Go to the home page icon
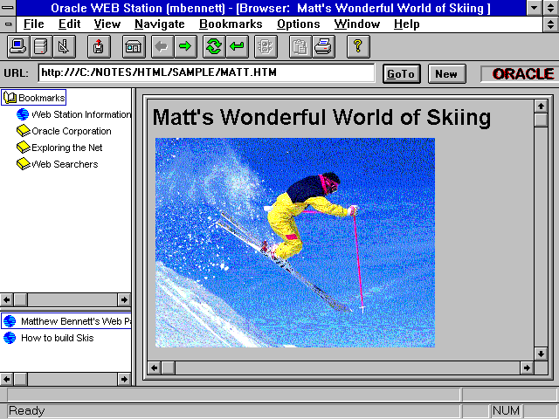This screenshot has height=419, width=559. point(133,46)
